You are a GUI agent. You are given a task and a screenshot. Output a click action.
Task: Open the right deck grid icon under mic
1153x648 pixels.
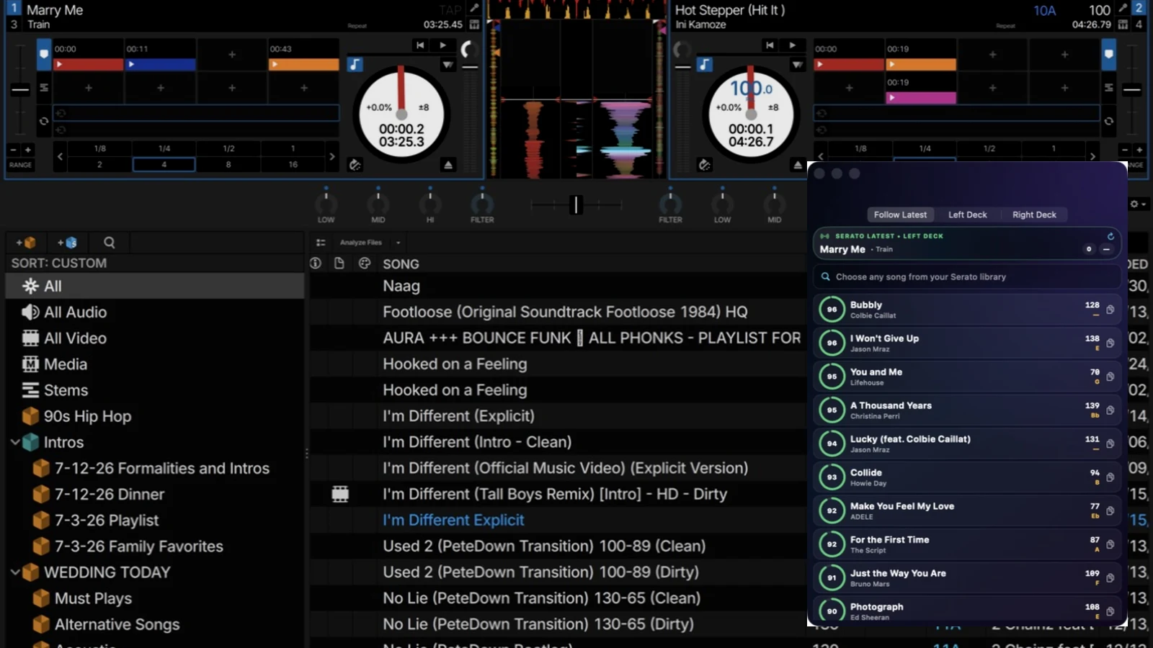click(x=1123, y=24)
